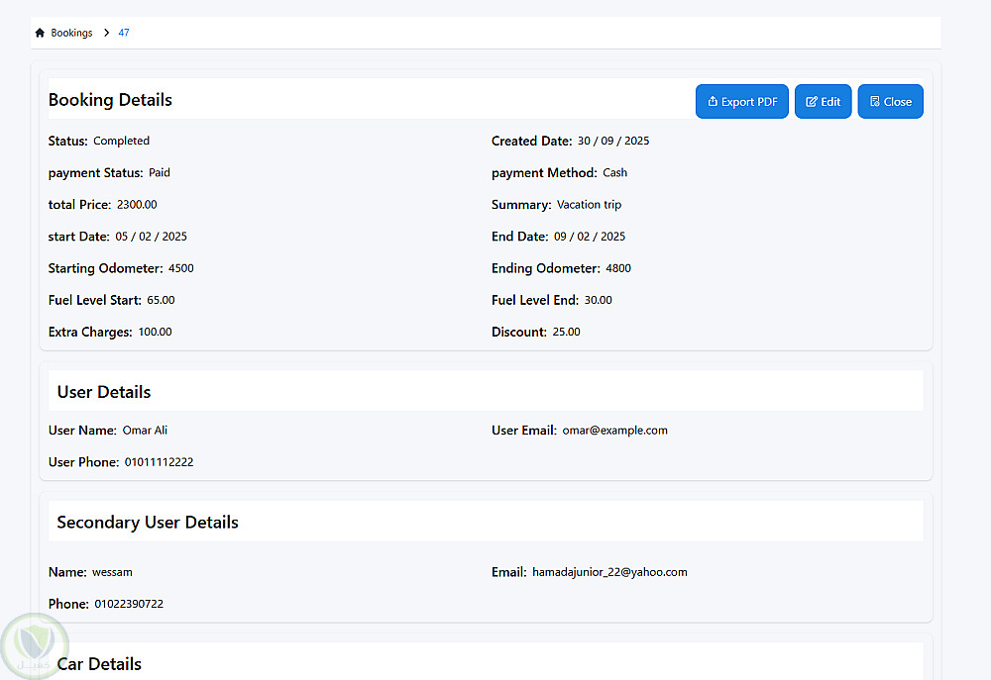Click the user email omar@example.com
This screenshot has height=680, width=991.
[614, 431]
